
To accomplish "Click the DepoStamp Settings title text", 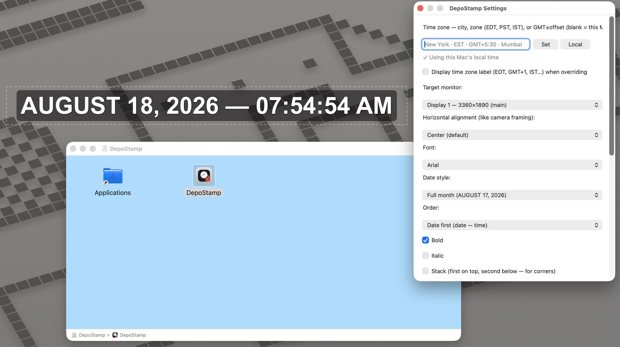I will (x=478, y=8).
